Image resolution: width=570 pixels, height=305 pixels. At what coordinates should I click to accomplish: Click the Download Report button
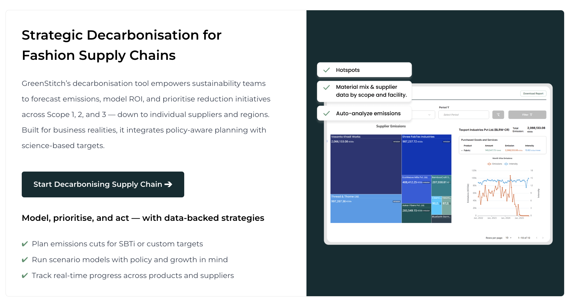[533, 94]
